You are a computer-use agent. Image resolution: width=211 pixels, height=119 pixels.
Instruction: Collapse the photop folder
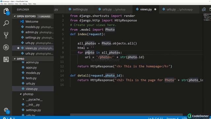21,94
